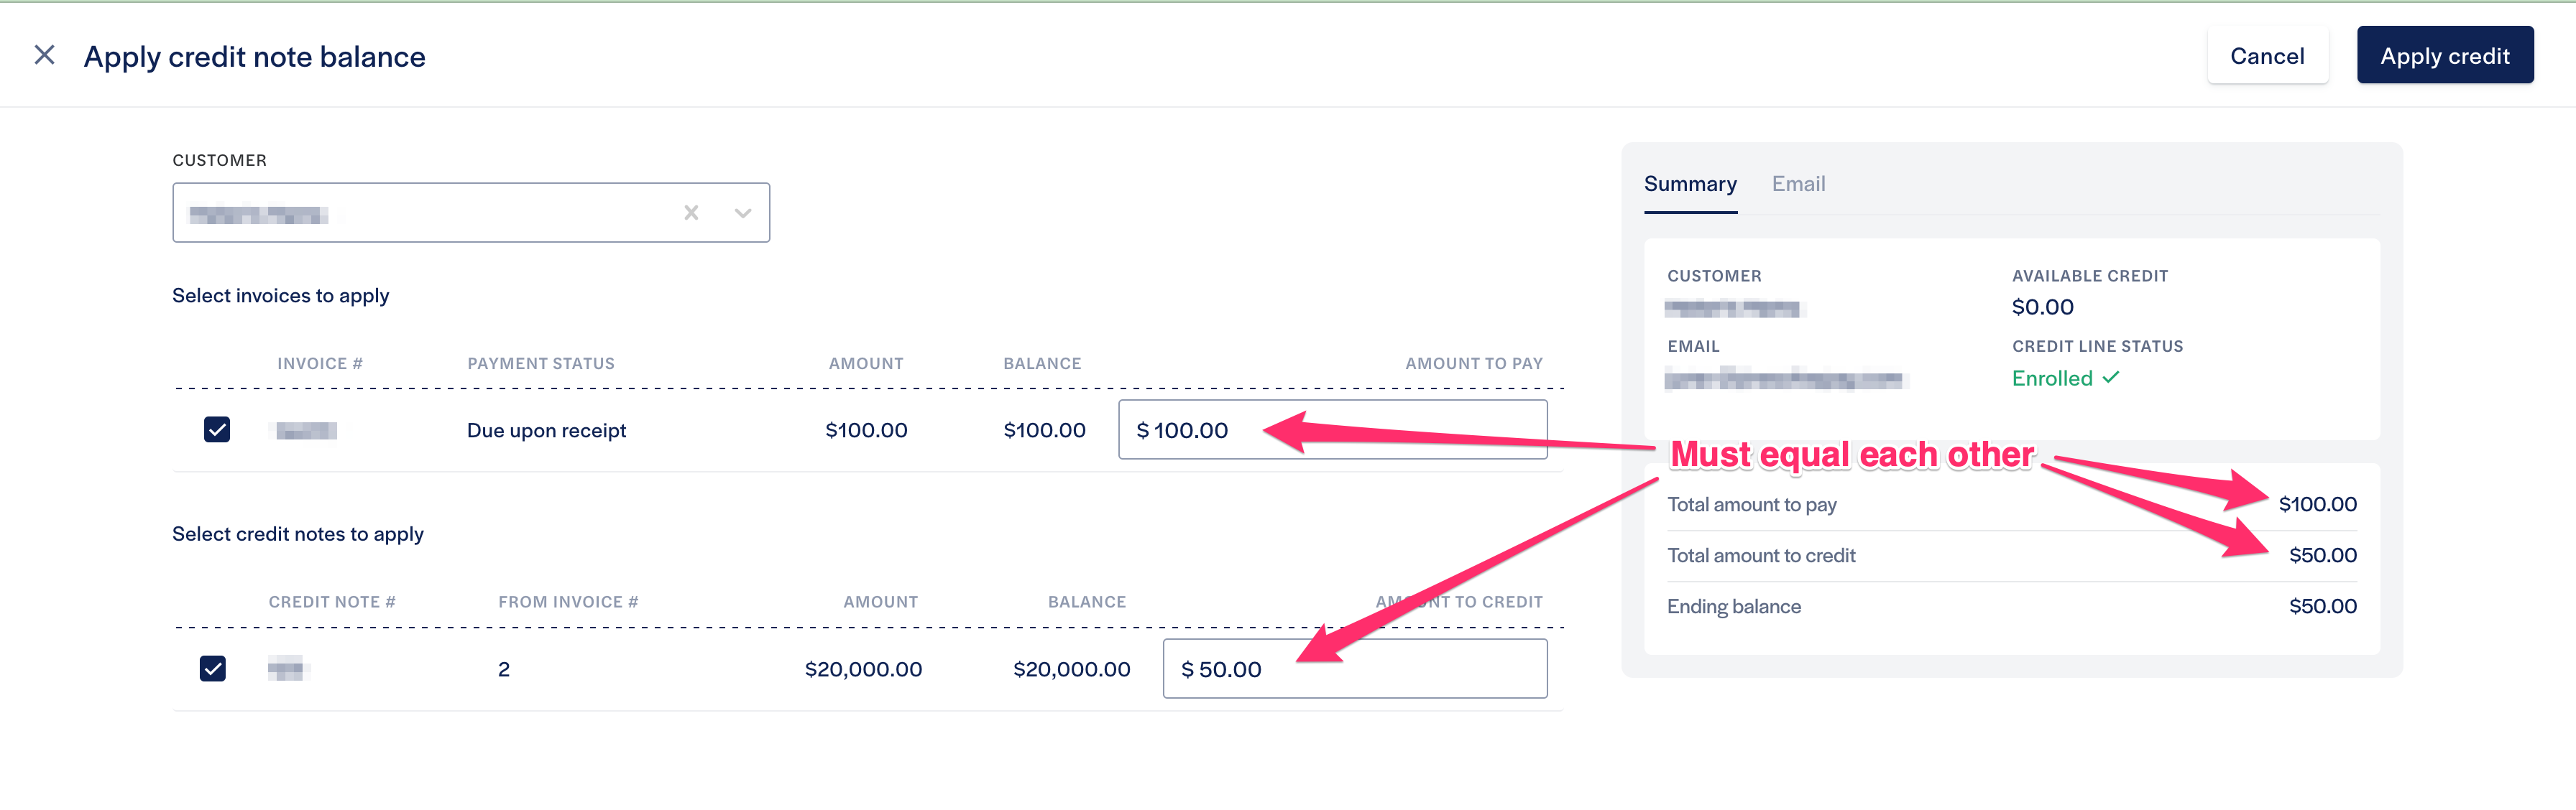Click the Cancel button
Screen dimensions: 2576x810
coord(2267,56)
